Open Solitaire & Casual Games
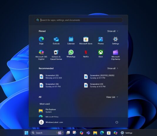Viewport: 157px width, 136px height. pyautogui.click(x=56, y=55)
